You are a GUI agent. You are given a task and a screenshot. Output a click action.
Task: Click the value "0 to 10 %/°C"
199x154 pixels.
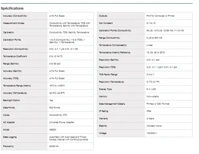click(x=56, y=57)
